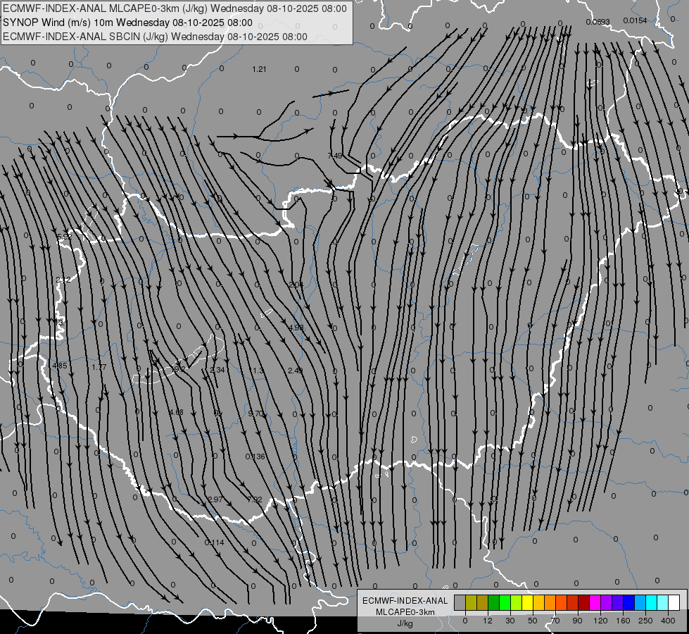Click the ECMWF MLCAPE0-3km title line
This screenshot has height=634, width=689.
175,8
